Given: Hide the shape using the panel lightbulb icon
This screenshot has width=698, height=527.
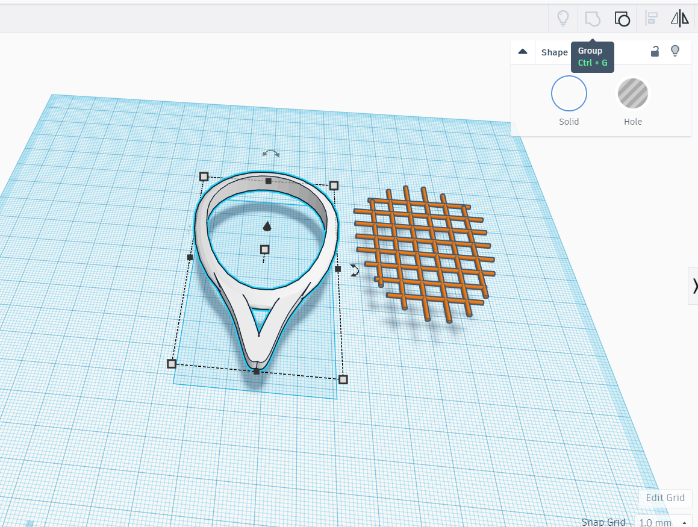Looking at the screenshot, I should [675, 51].
